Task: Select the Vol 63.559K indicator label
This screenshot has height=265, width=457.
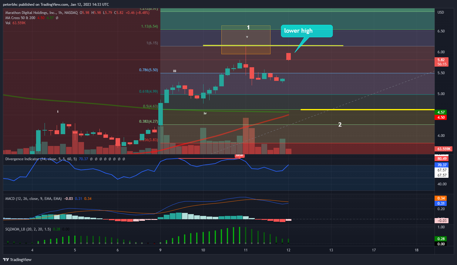Action: [x=15, y=23]
